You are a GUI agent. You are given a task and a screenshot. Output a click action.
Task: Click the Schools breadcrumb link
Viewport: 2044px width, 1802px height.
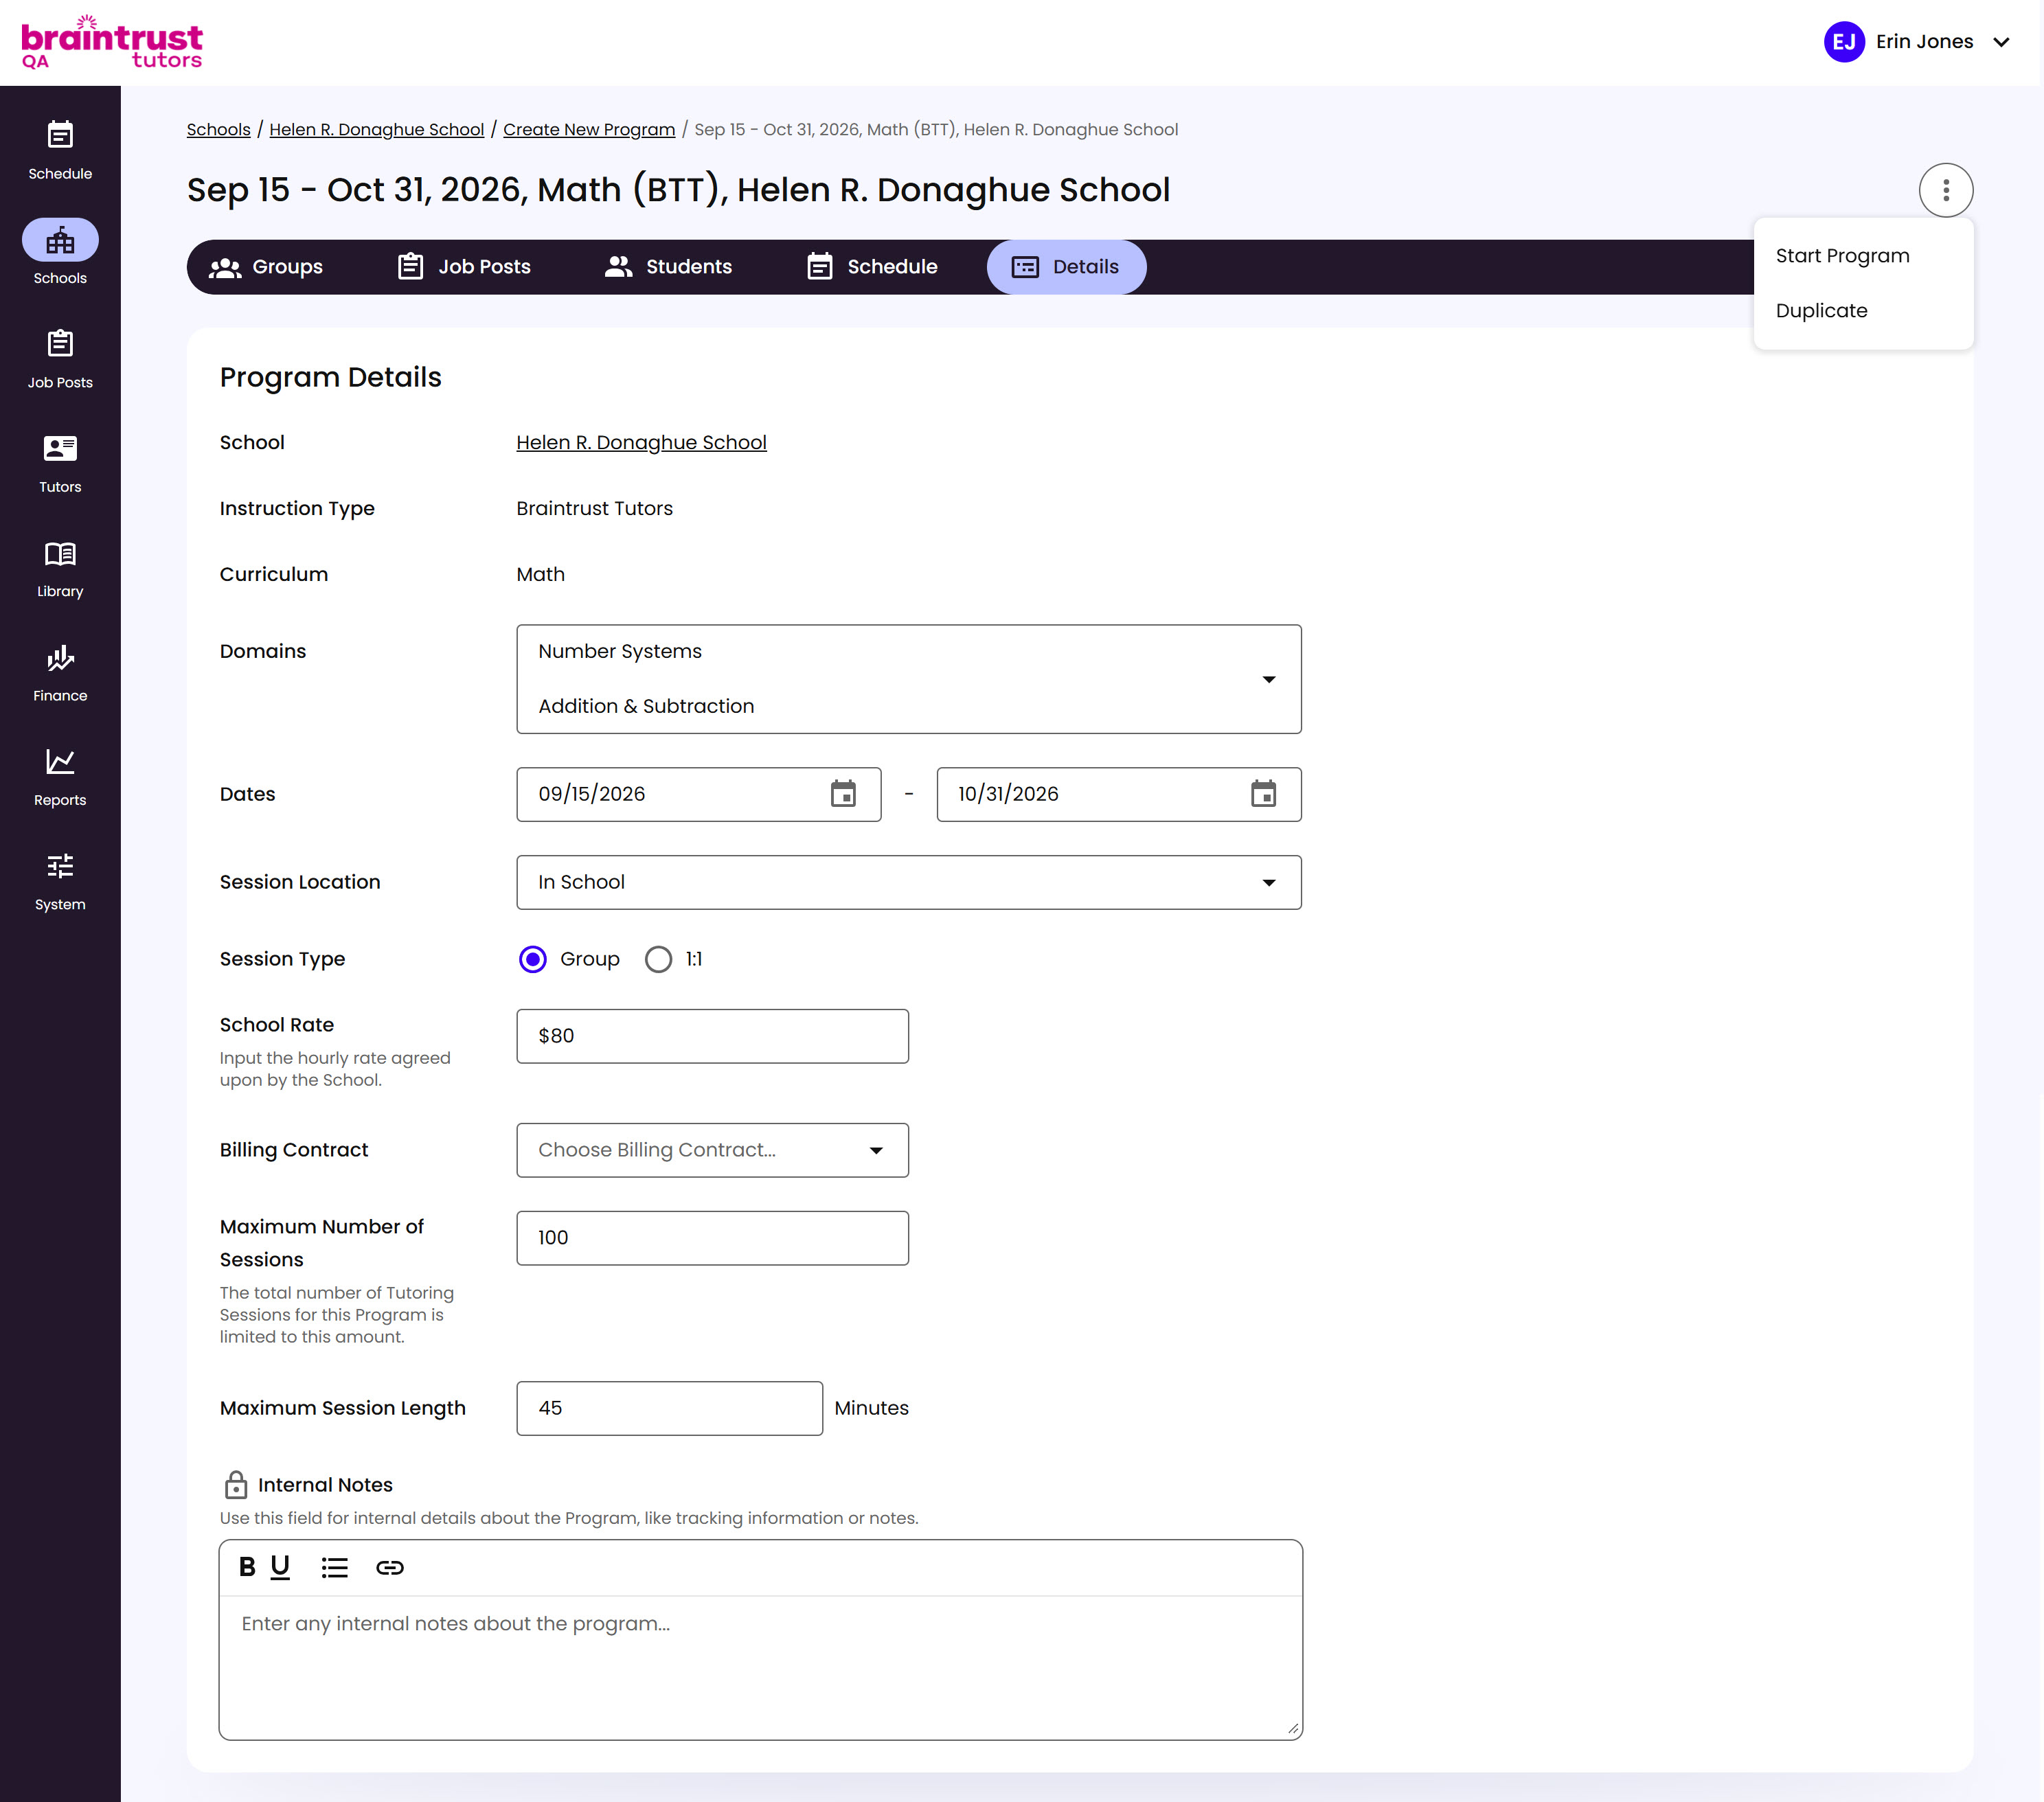[218, 129]
